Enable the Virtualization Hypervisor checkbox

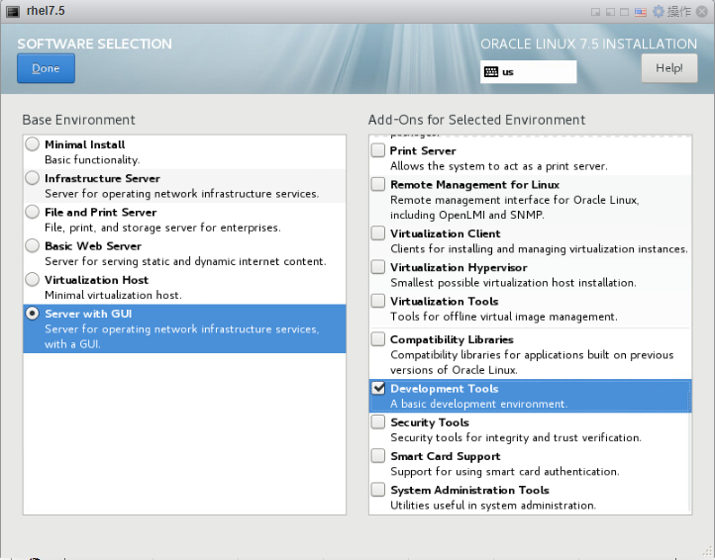pos(378,266)
